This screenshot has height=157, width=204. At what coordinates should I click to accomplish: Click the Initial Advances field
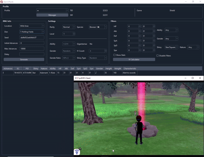[x=32, y=43]
